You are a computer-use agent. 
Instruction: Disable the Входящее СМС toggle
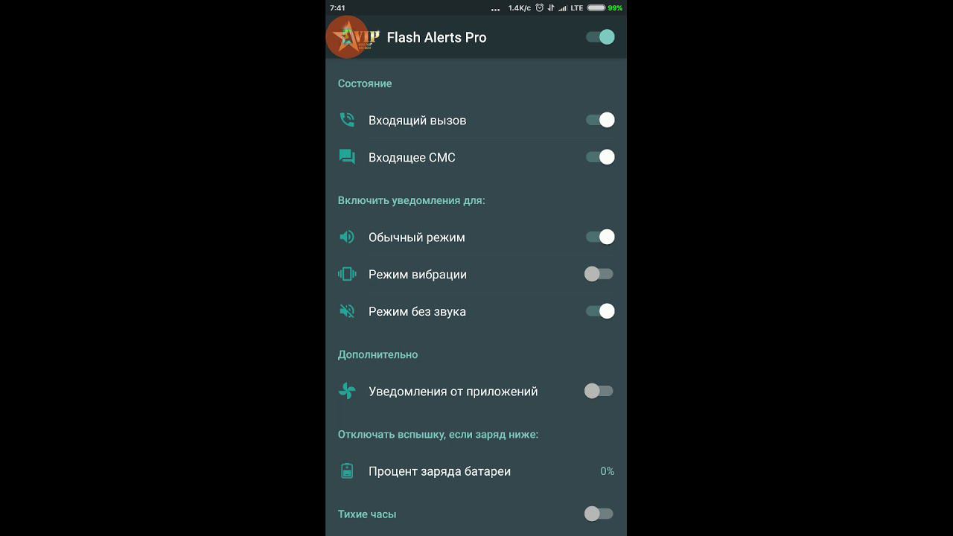(x=600, y=157)
